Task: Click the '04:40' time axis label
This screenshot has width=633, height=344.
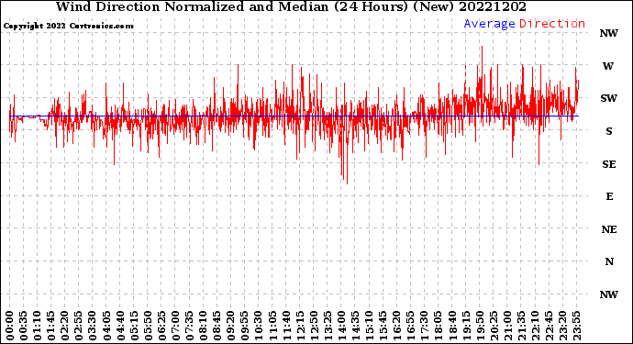Action: (120, 326)
